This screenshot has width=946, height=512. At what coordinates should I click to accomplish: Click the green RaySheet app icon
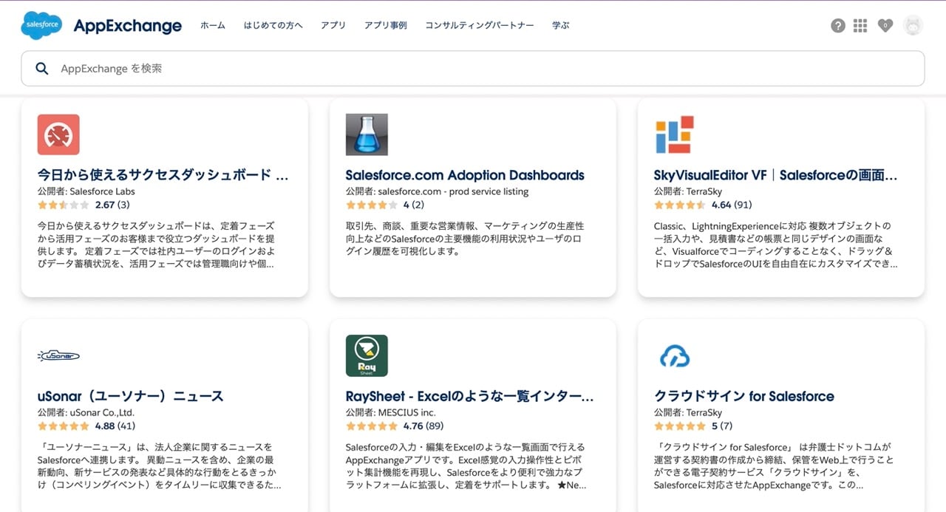point(367,355)
